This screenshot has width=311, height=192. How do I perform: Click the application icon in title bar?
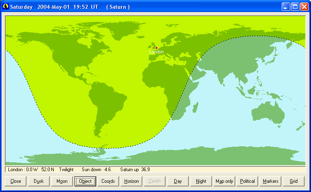click(x=6, y=7)
